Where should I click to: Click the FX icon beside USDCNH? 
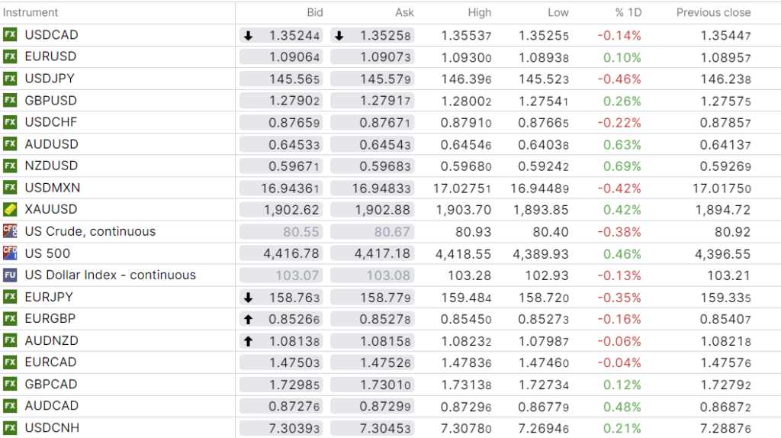coord(10,428)
